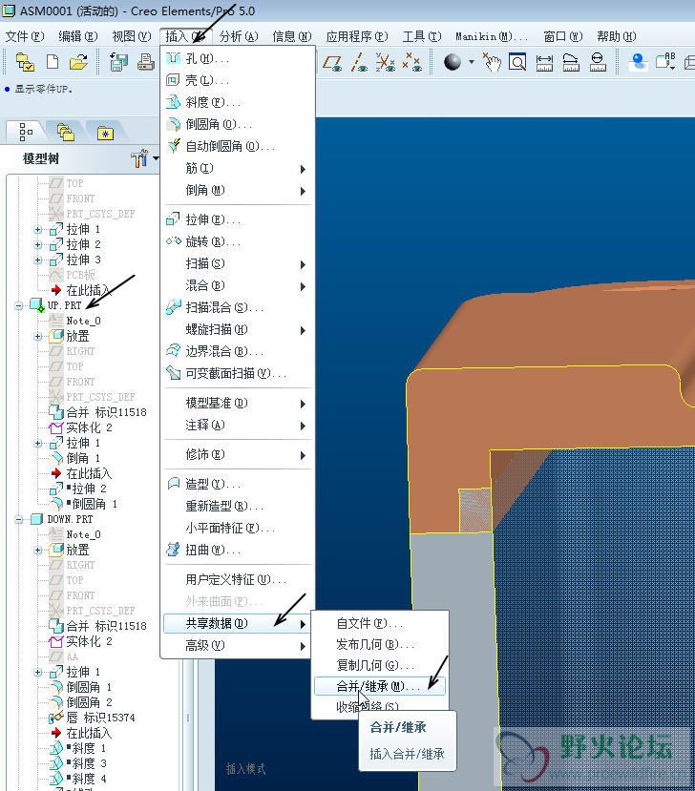Select 合并 标识11518 under UP.PRT
This screenshot has height=791, width=695.
coord(98,412)
